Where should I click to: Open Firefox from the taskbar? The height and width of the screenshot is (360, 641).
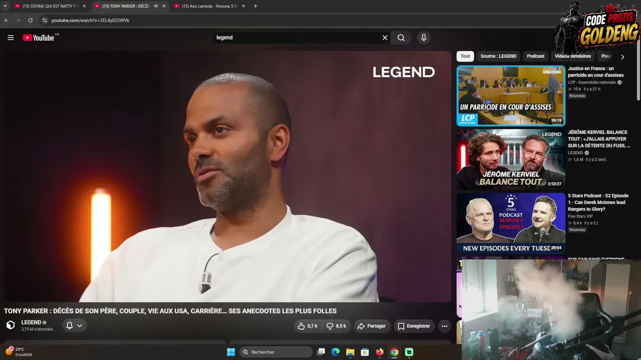click(x=380, y=352)
